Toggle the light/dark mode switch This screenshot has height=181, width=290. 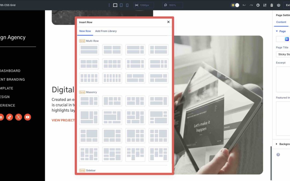pos(235,5)
